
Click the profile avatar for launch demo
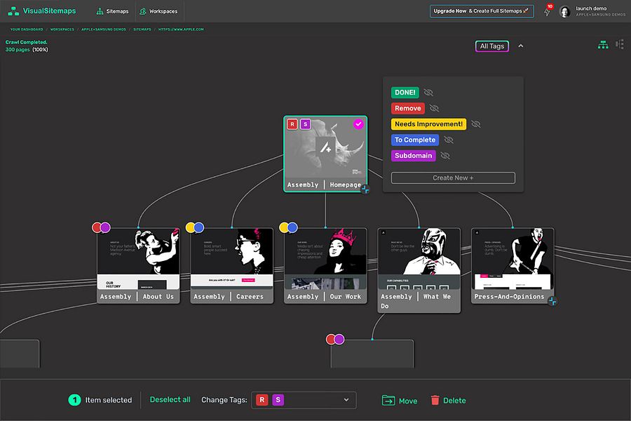(x=564, y=12)
